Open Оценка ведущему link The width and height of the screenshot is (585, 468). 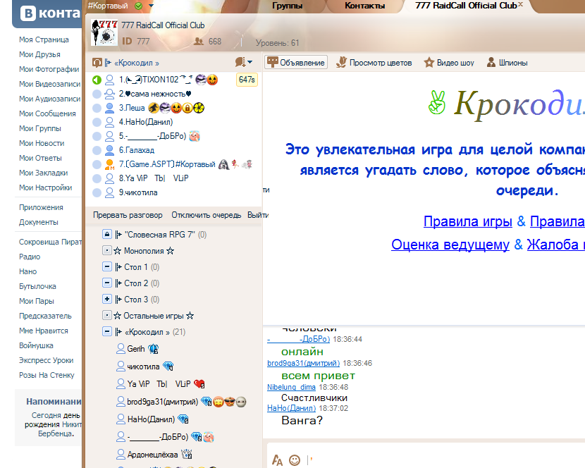click(450, 245)
